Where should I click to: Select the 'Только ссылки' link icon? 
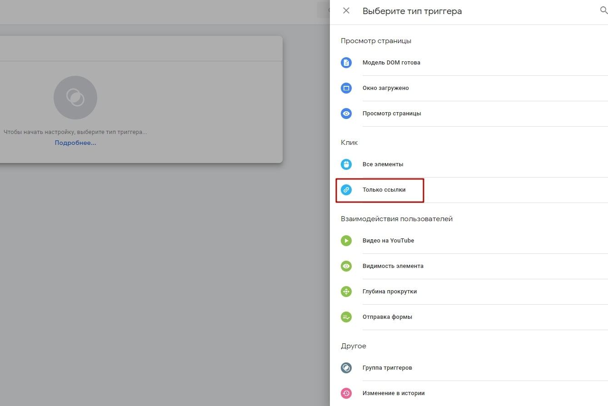(346, 190)
